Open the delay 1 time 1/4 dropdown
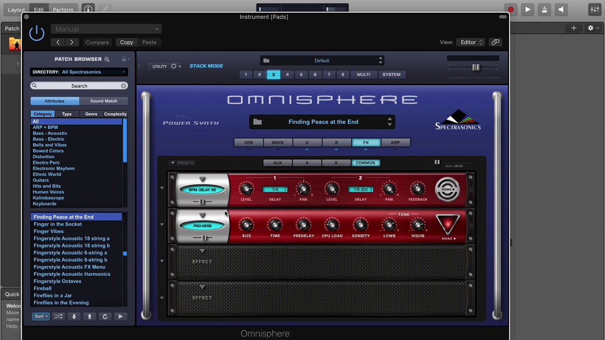This screenshot has height=340, width=605. pyautogui.click(x=275, y=189)
